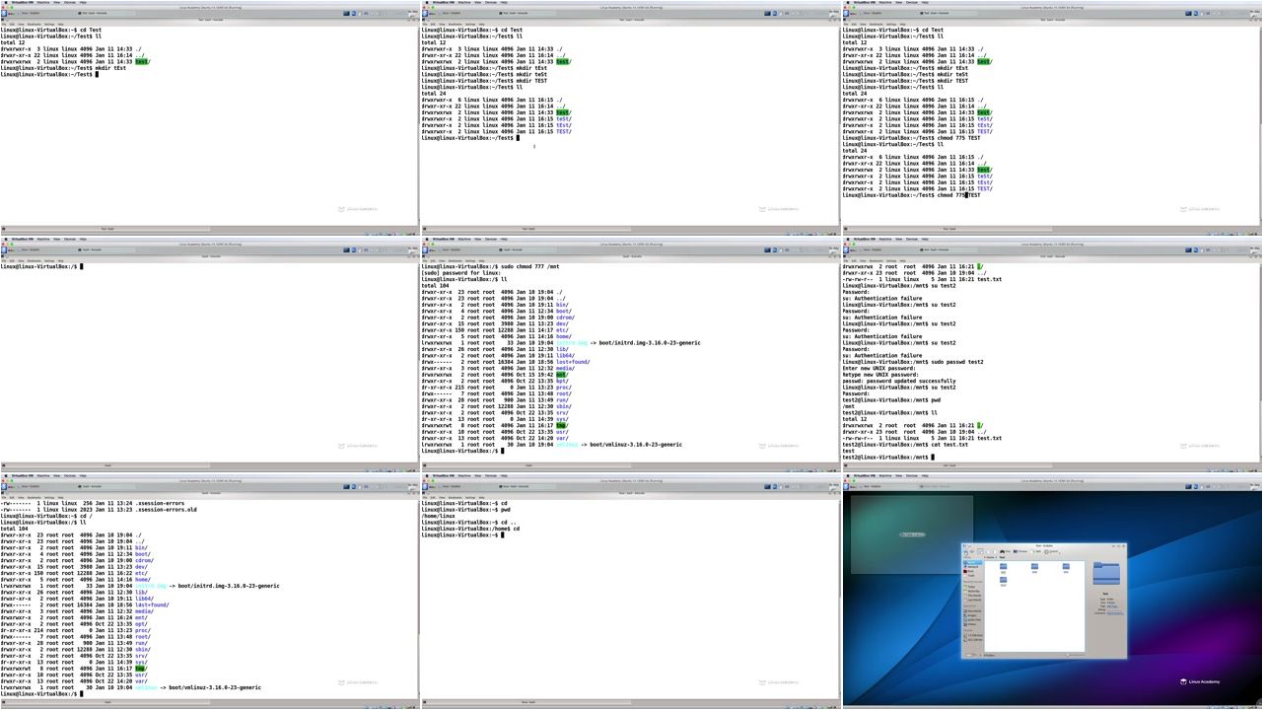Click the large folder preview in Dolphin's information panel

coord(1106,574)
